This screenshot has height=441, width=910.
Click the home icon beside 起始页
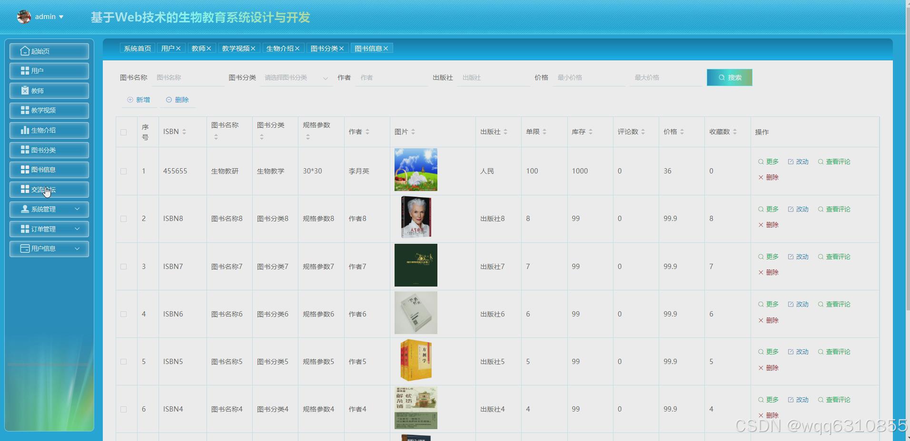pyautogui.click(x=25, y=51)
